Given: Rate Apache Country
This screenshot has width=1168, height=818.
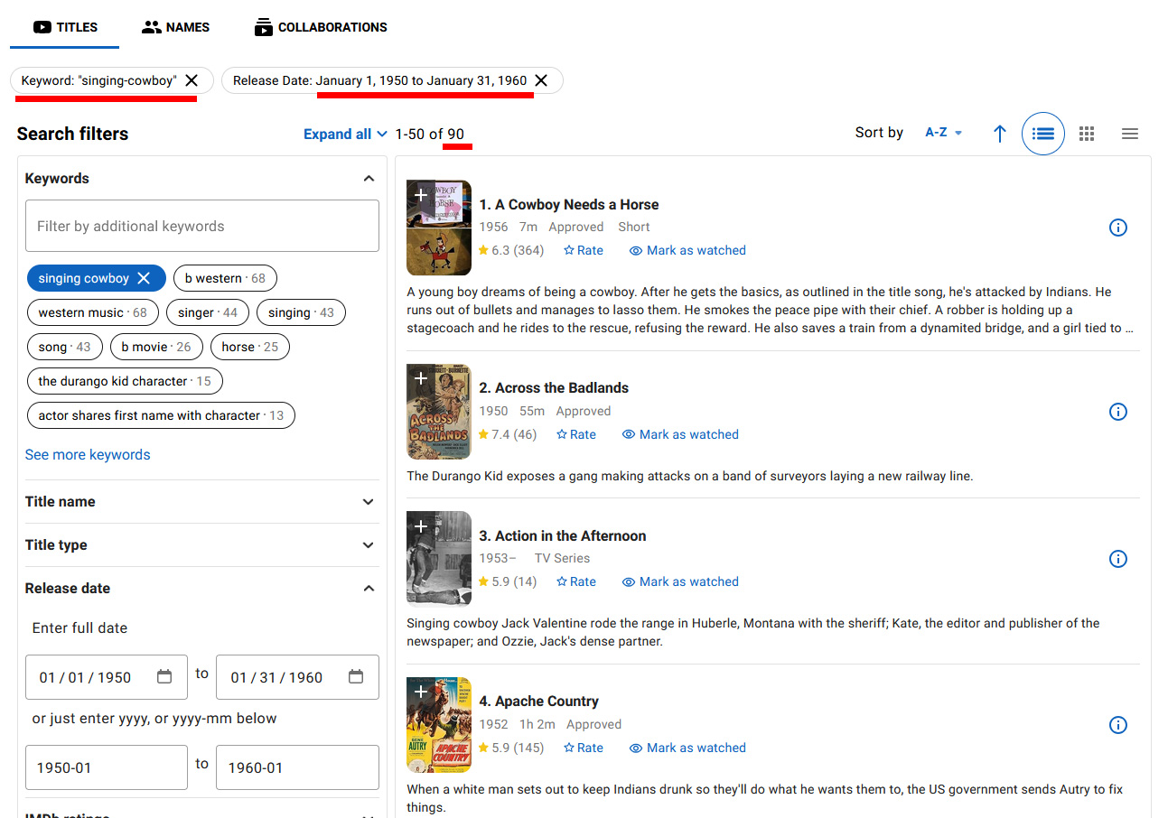Looking at the screenshot, I should click(584, 748).
